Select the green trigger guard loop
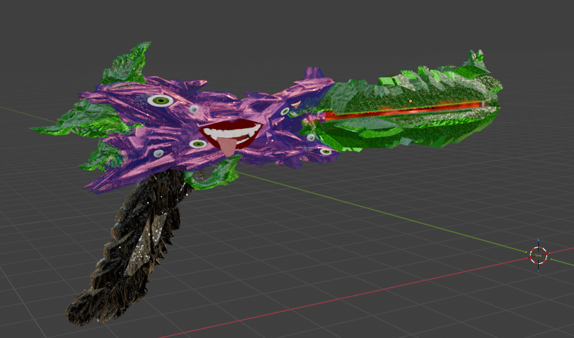The width and height of the screenshot is (574, 338). click(x=213, y=173)
